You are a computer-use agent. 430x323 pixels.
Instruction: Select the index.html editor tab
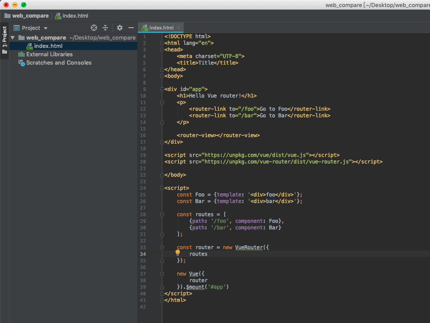[161, 28]
